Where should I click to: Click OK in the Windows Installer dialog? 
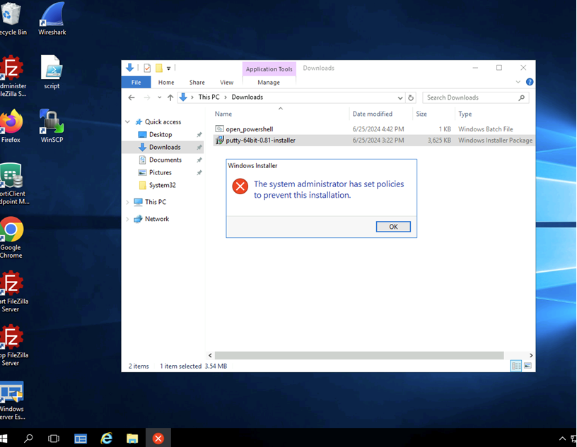(393, 227)
